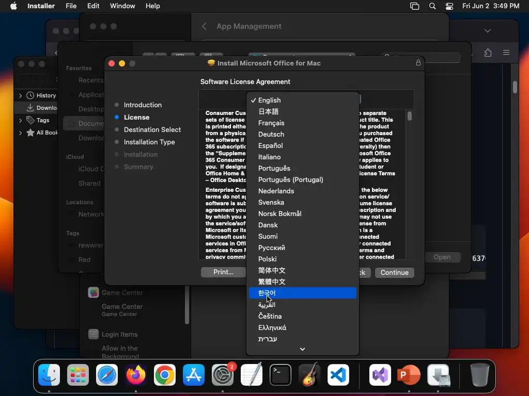Select the Arabic language entry

(x=302, y=304)
